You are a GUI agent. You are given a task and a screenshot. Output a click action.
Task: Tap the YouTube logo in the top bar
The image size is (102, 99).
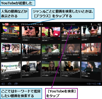(5, 24)
